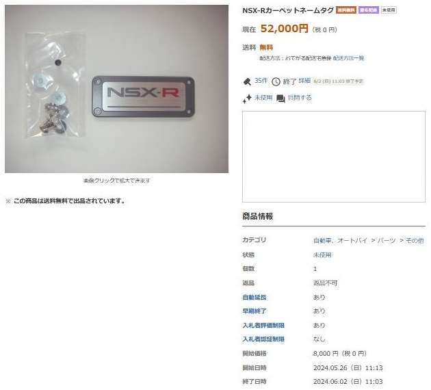Open the 35件 bid history link
Viewport: 431px width, 390px height.
(x=261, y=81)
